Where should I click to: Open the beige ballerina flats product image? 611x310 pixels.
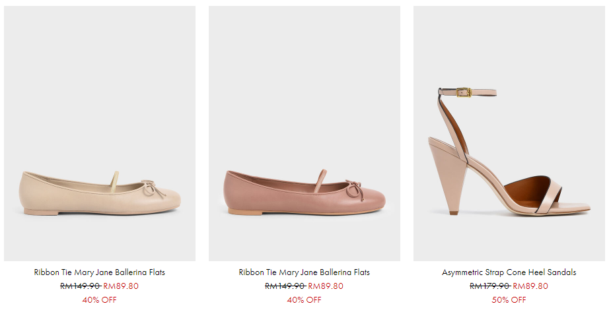pyautogui.click(x=99, y=133)
